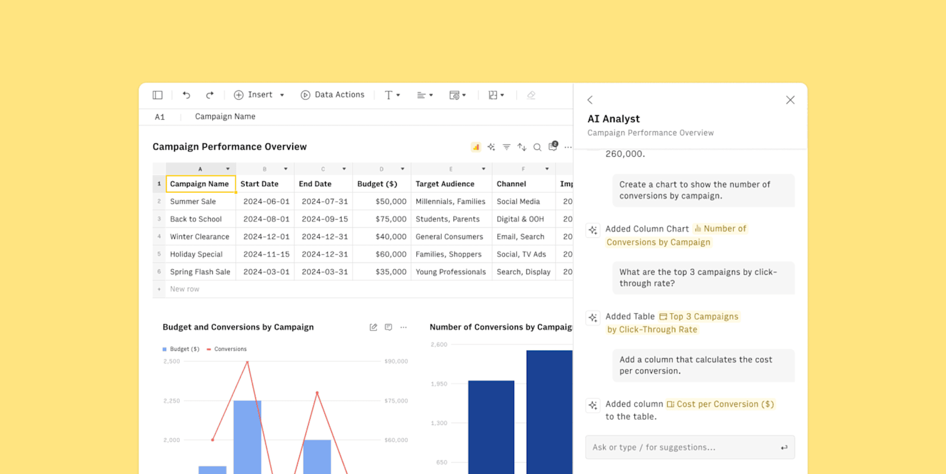Click the eraser clear-formatting icon
946x474 pixels.
tap(531, 95)
